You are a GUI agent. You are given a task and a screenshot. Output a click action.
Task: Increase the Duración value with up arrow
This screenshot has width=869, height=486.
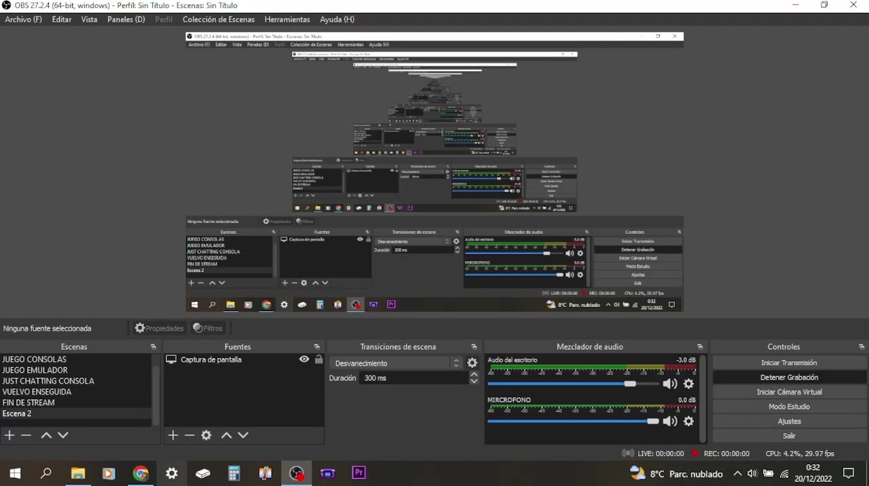tap(474, 375)
